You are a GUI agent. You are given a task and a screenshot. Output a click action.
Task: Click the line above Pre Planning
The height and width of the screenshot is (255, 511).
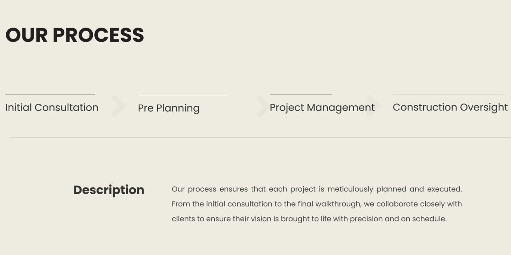(x=183, y=95)
